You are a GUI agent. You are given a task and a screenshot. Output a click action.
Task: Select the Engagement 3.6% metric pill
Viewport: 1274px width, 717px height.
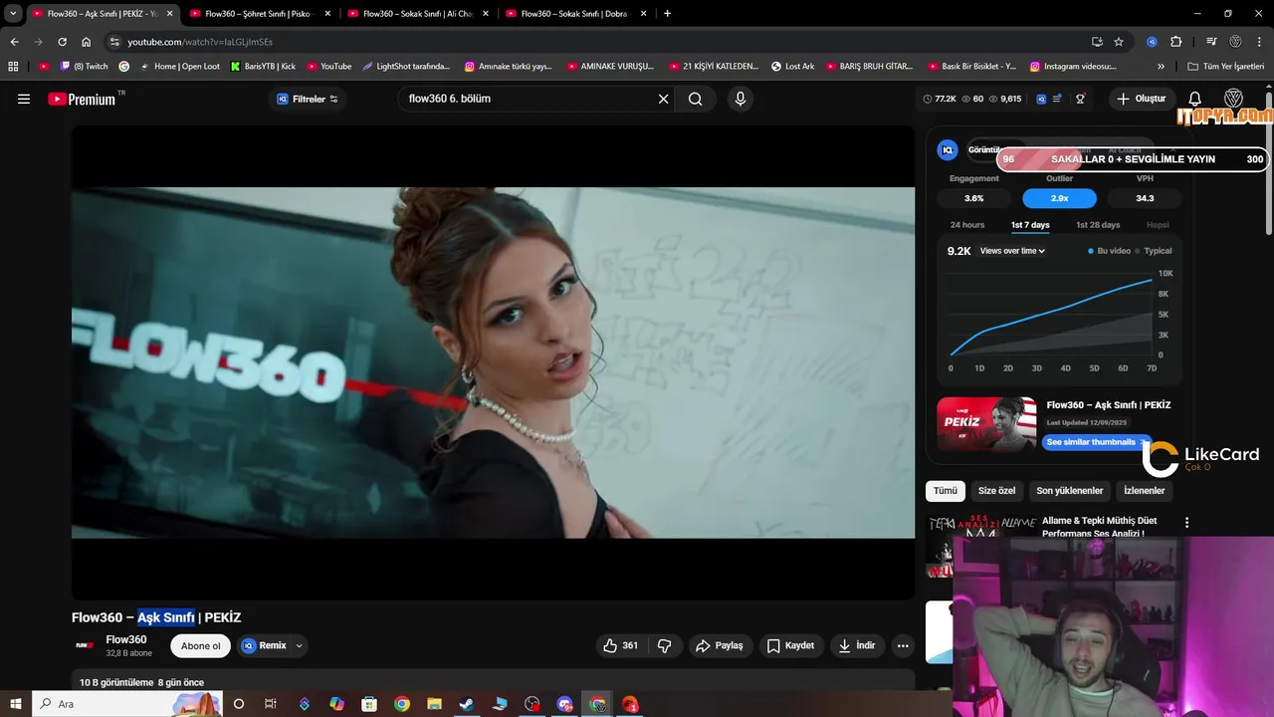coord(973,198)
